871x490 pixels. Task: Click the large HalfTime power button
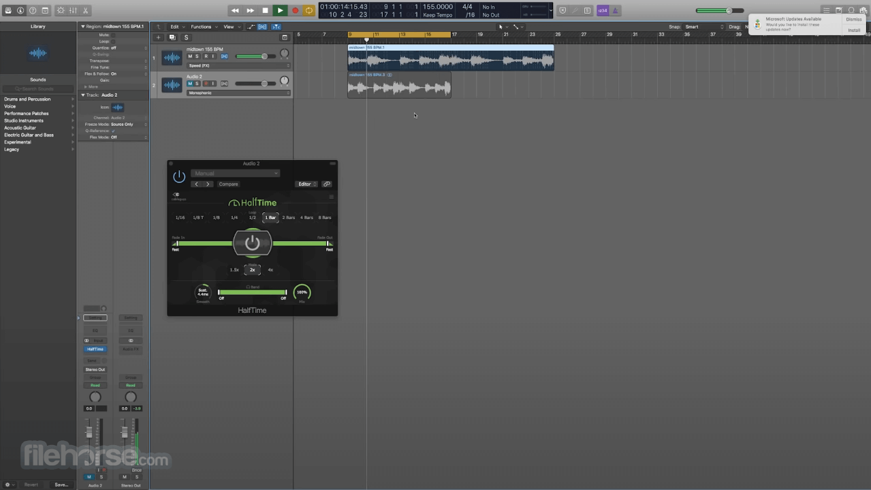pos(253,243)
